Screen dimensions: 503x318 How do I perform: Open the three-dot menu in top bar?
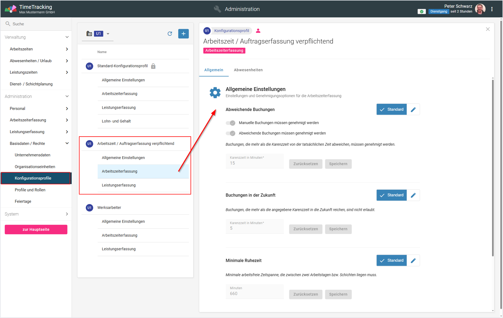(x=492, y=9)
